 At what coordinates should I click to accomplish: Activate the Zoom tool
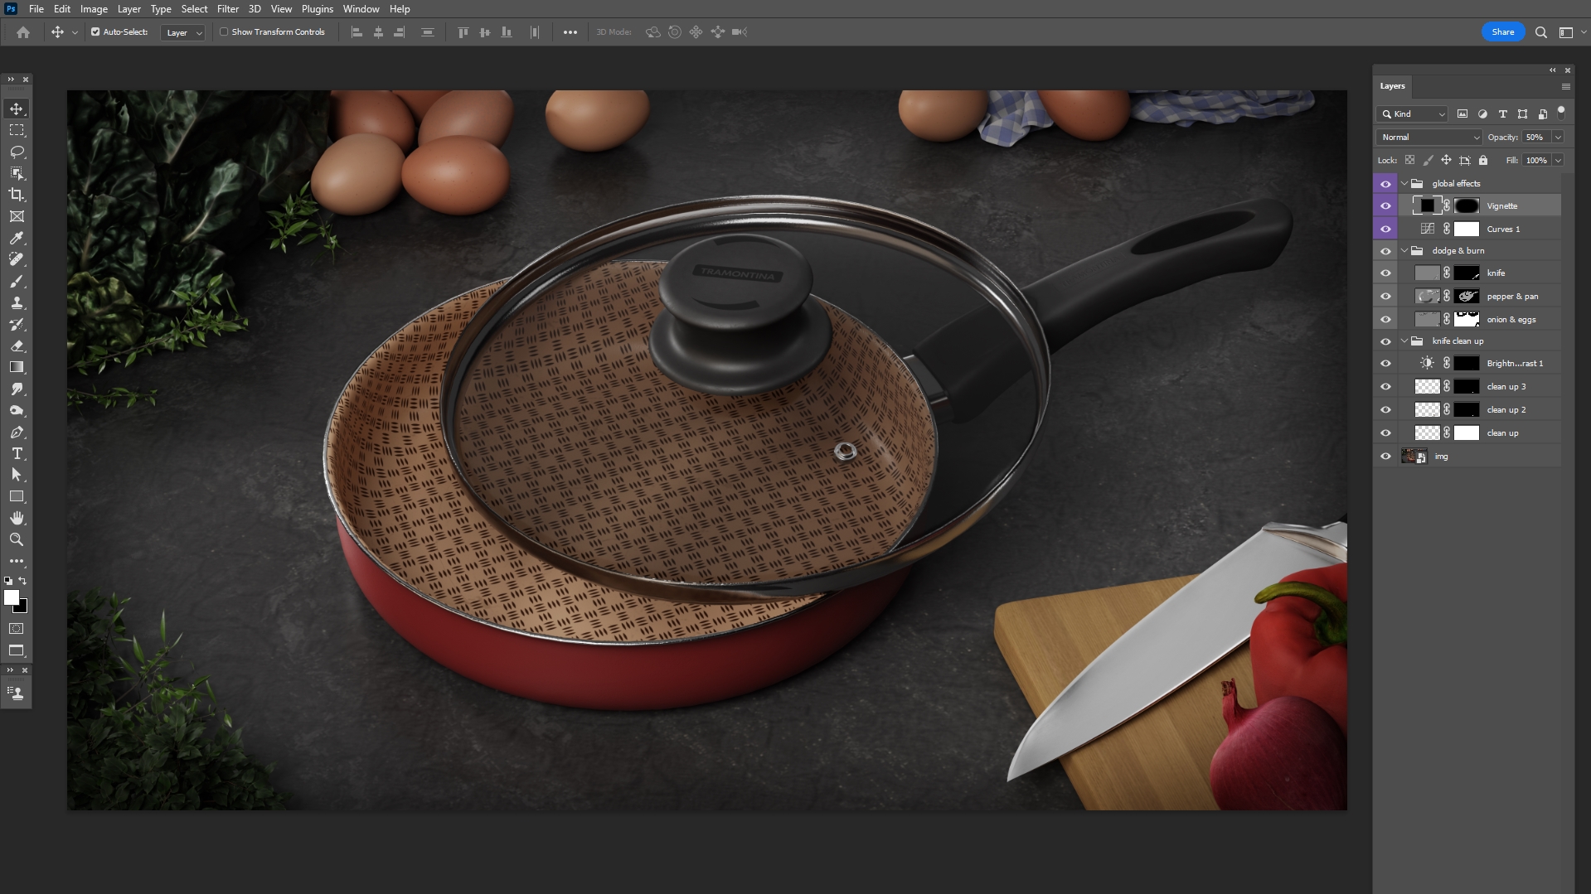17,540
